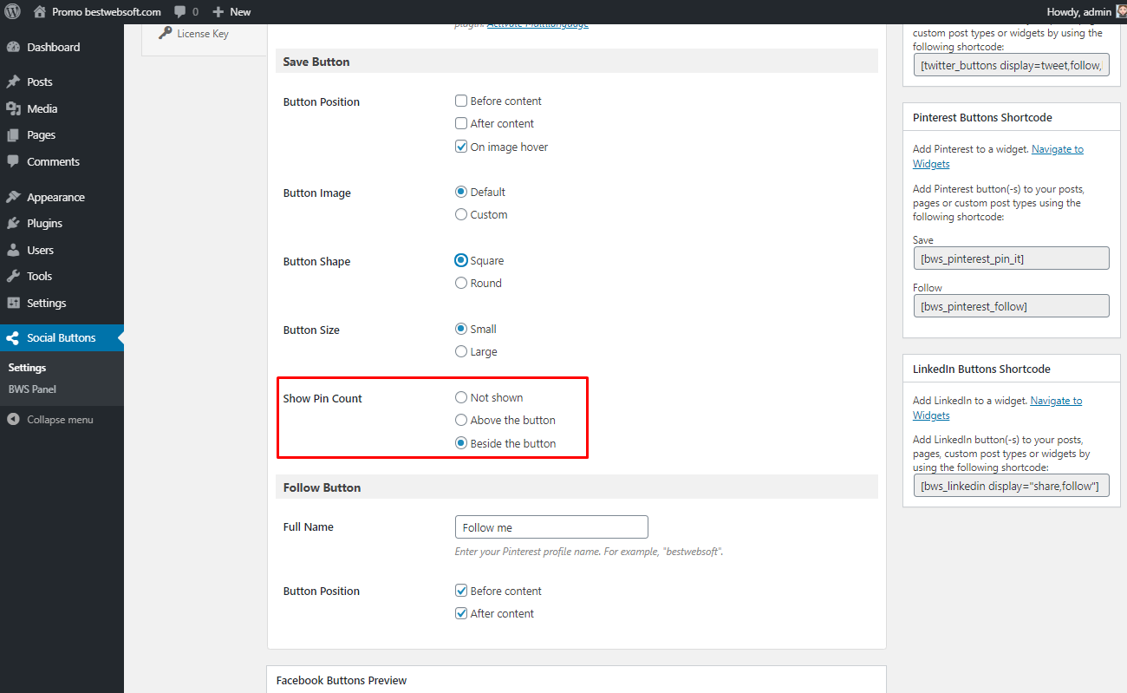Click the Social Buttons share icon
The width and height of the screenshot is (1127, 693).
pos(13,338)
